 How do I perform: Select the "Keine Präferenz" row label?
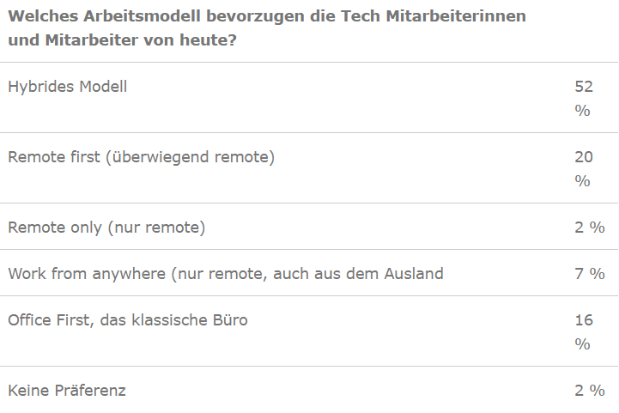67,391
